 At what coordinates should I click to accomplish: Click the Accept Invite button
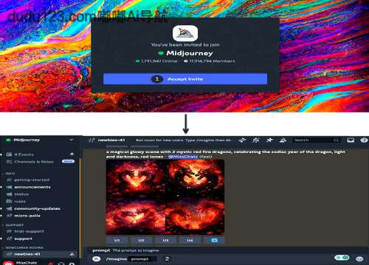coord(185,79)
